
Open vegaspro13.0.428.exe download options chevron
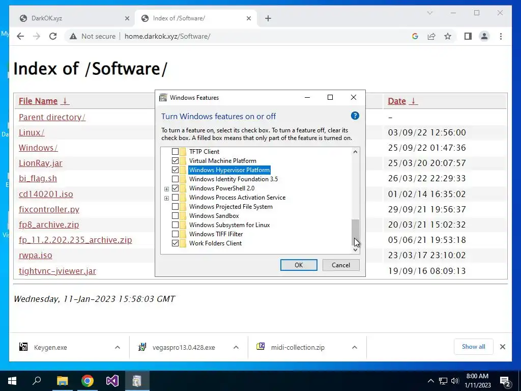coord(236,347)
